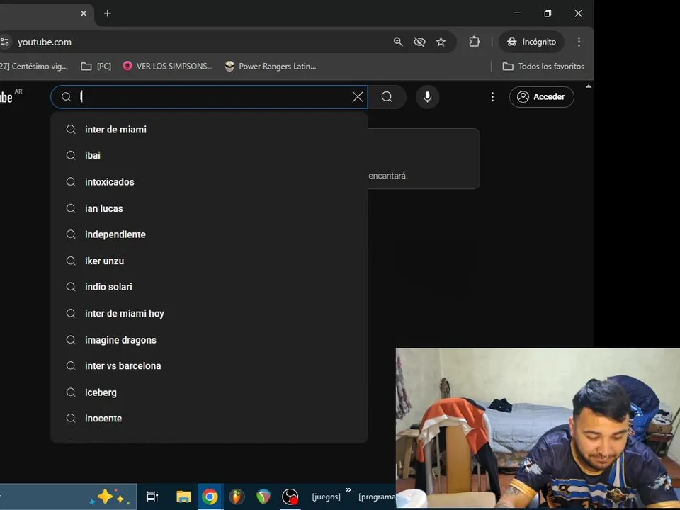Select the "inter de miami hoy" suggestion
Screen dimensions: 680x510
click(209, 313)
